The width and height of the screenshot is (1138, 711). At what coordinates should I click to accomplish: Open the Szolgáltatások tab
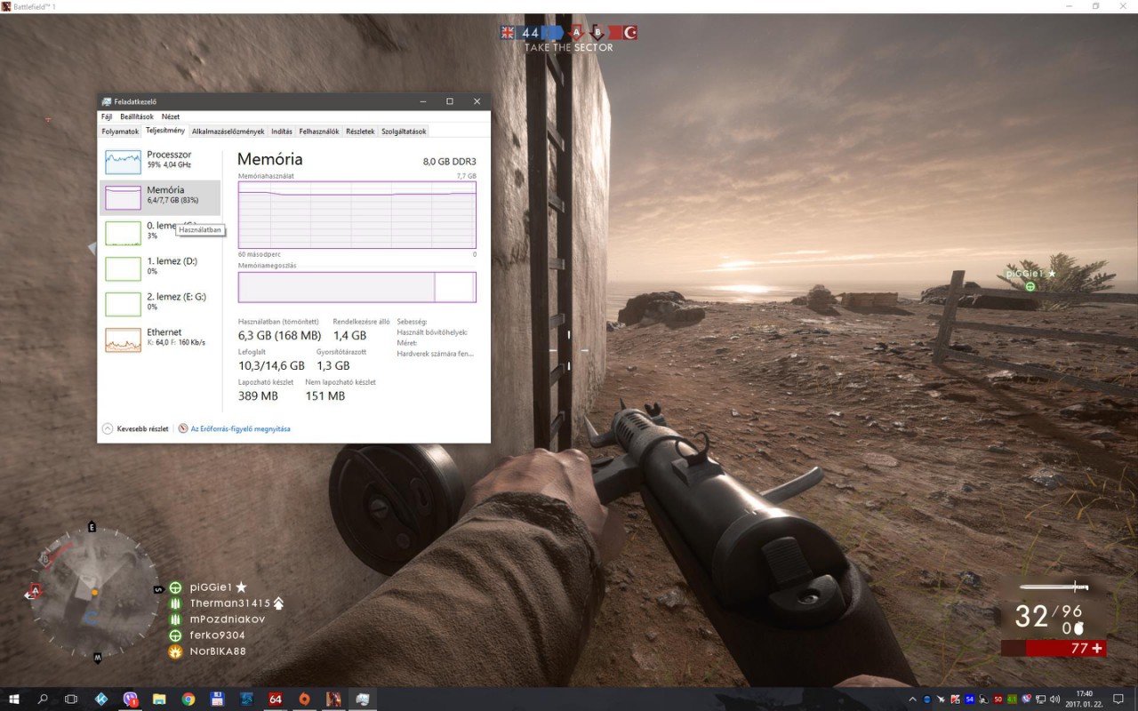click(404, 132)
